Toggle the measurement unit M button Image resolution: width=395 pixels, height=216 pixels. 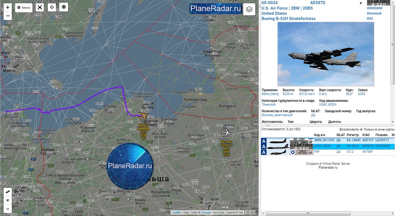tap(8, 208)
